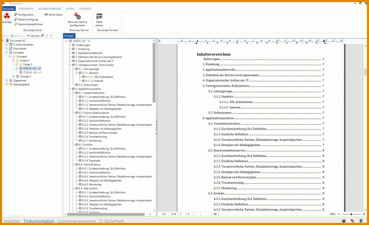The width and height of the screenshot is (369, 225).
Task: Open Konfiguration in the ribbon
Action: (24, 15)
